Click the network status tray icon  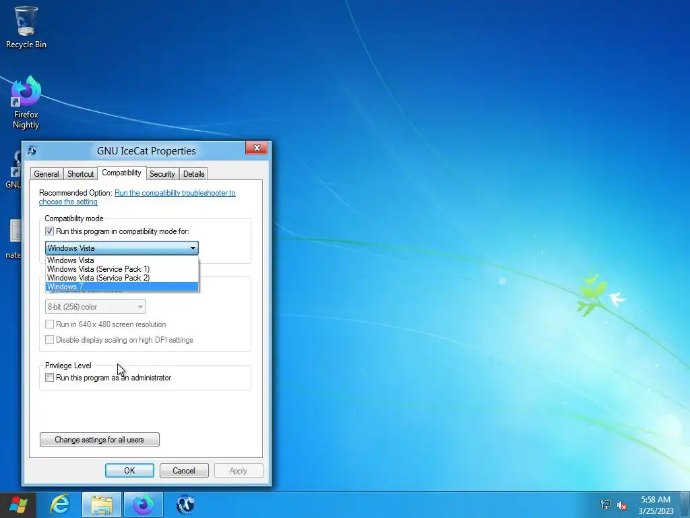click(x=606, y=505)
